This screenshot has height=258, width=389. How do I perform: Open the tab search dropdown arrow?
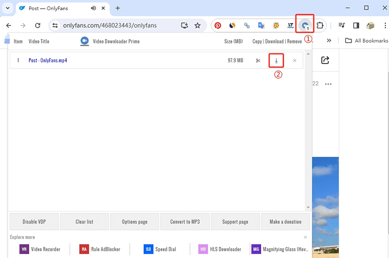[7, 8]
